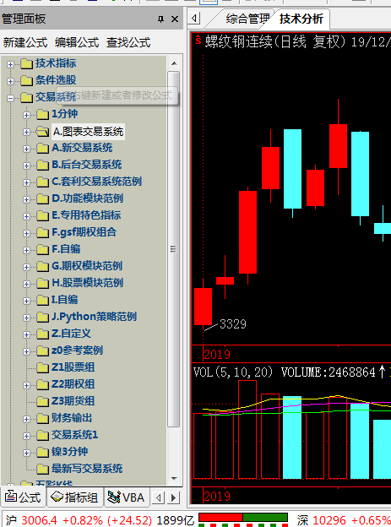Select the z0参考案例 folder
Image resolution: width=391 pixels, height=527 pixels.
click(78, 350)
